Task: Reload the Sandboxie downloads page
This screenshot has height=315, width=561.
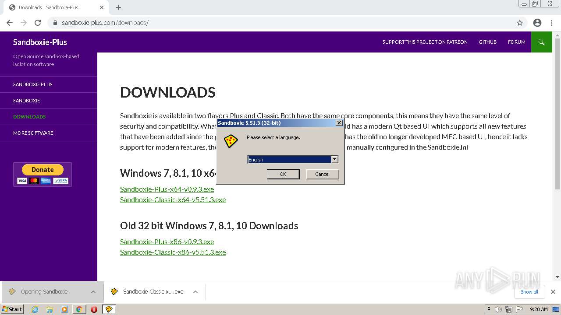Action: [x=38, y=23]
